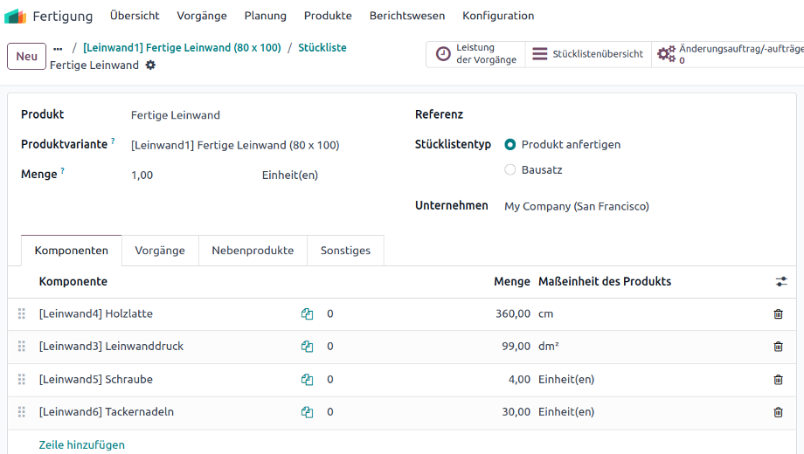Open the gear actions menu beside Fertige Leinwand
Image resolution: width=804 pixels, height=454 pixels.
pyautogui.click(x=150, y=65)
